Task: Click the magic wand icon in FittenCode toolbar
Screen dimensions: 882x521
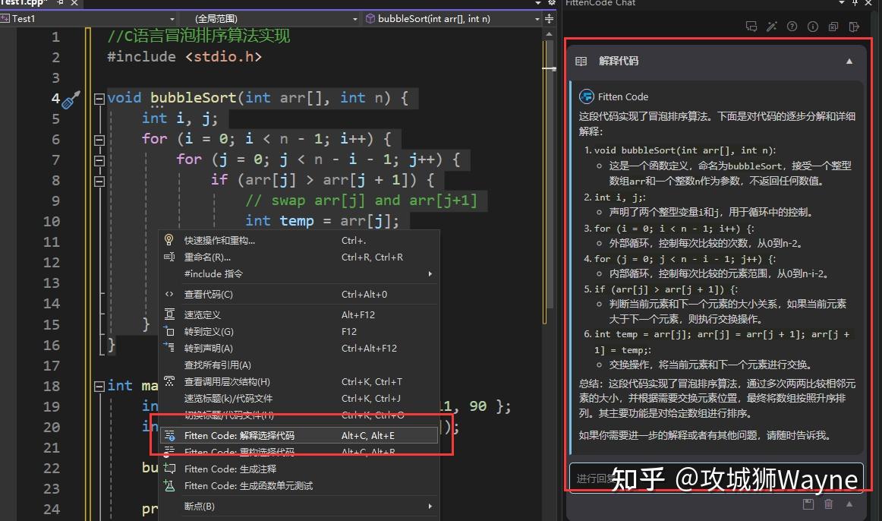Action: pyautogui.click(x=772, y=26)
